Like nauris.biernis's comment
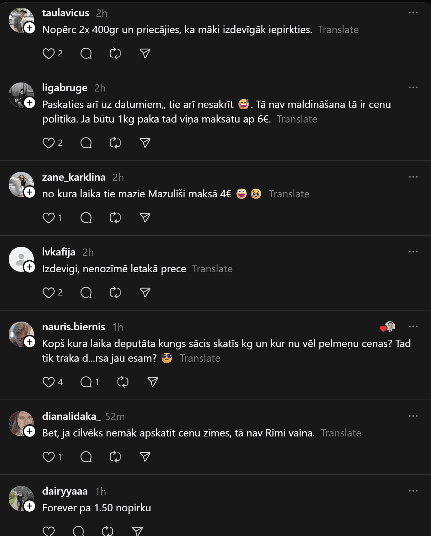The height and width of the screenshot is (536, 431). point(48,382)
